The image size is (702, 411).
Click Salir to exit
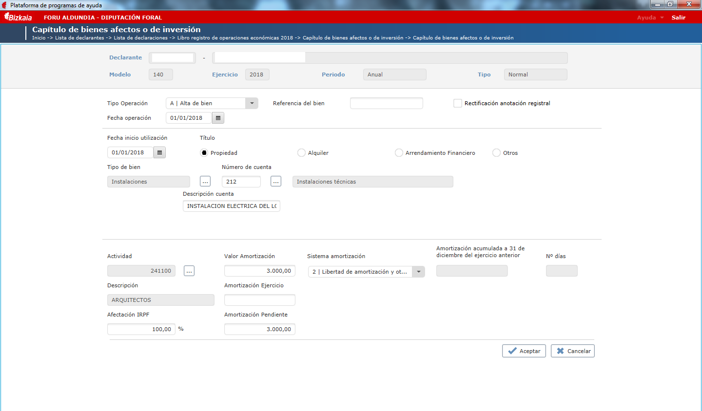tap(678, 18)
